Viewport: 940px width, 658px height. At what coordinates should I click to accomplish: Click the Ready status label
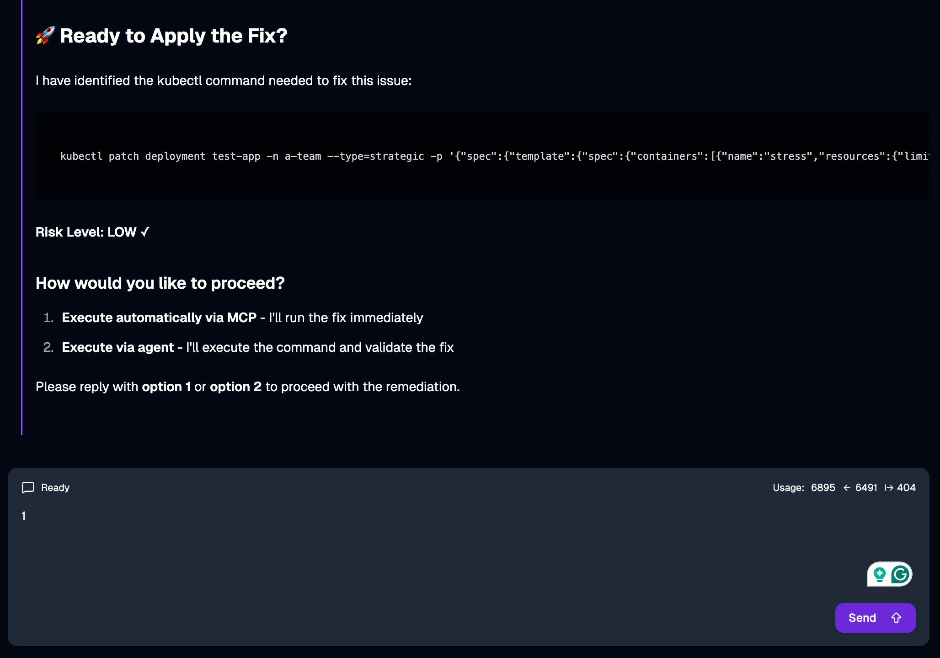(x=55, y=488)
